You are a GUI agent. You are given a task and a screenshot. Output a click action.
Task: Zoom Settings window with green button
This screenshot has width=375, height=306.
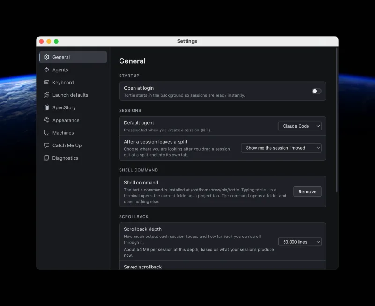(56, 41)
